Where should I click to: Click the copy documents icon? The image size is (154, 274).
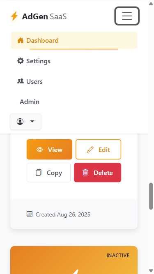pos(39,173)
